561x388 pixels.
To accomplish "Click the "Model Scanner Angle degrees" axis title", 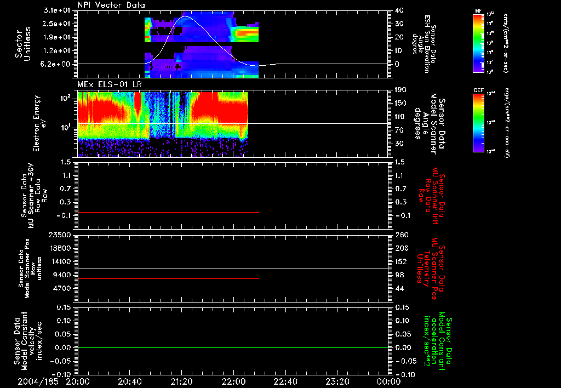I will (429, 123).
